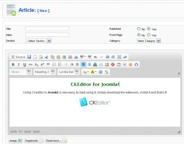Screen dimensions: 184x144
Task: Print using the printer icon
Action: pos(76,57)
